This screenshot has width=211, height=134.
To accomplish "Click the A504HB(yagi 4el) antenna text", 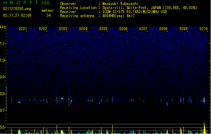I will 118,16.
